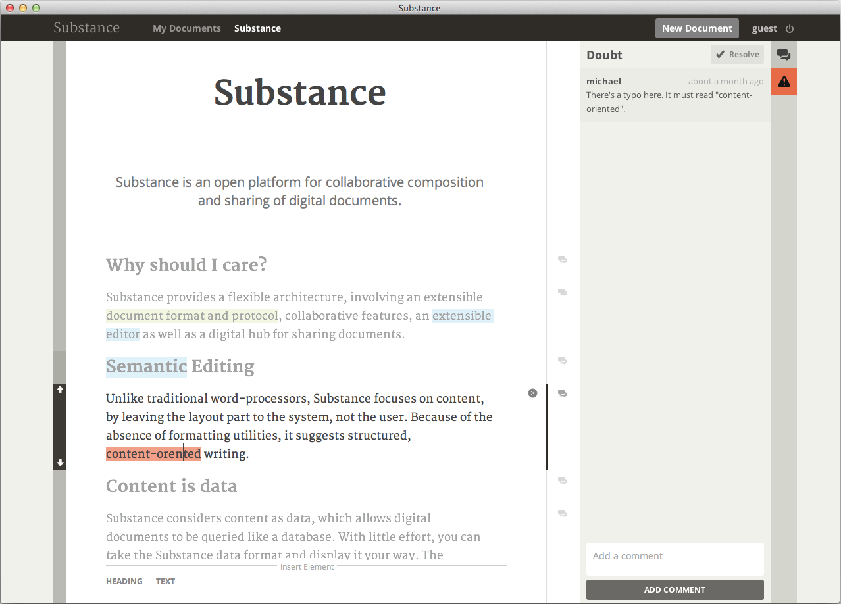Viewport: 841px width, 604px height.
Task: Open comment bubble beside Semantic Editing heading
Action: [x=562, y=361]
